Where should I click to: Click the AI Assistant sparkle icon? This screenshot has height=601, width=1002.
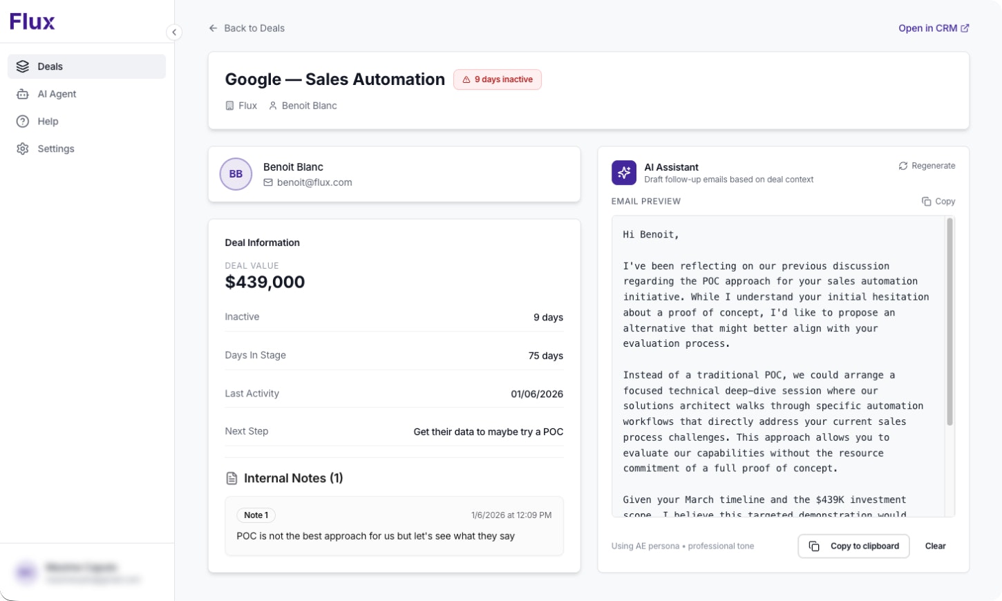pyautogui.click(x=624, y=173)
